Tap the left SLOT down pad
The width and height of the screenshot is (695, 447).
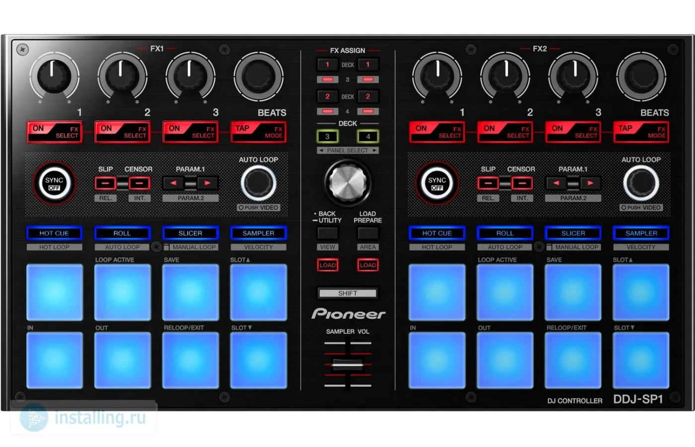[x=258, y=360]
